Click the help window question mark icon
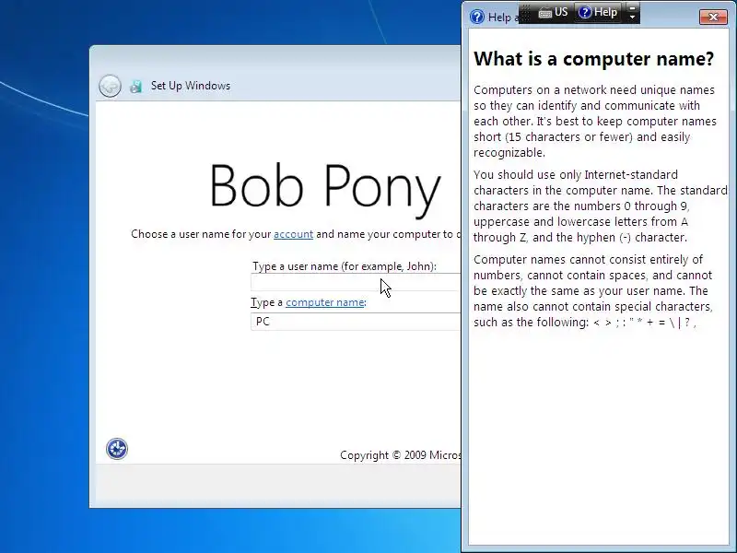Viewport: 737px width, 553px height. tap(476, 17)
